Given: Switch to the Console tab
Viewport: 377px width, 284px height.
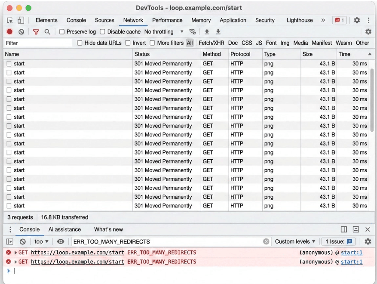Looking at the screenshot, I should 76,20.
